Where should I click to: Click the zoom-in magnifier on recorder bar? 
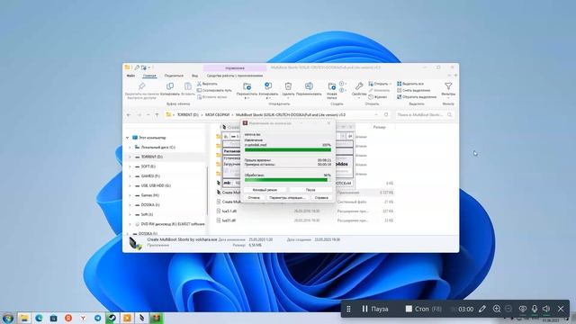point(496,309)
